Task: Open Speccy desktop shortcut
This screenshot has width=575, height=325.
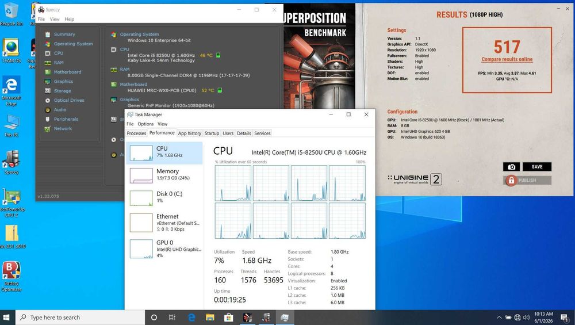Action: pyautogui.click(x=11, y=162)
